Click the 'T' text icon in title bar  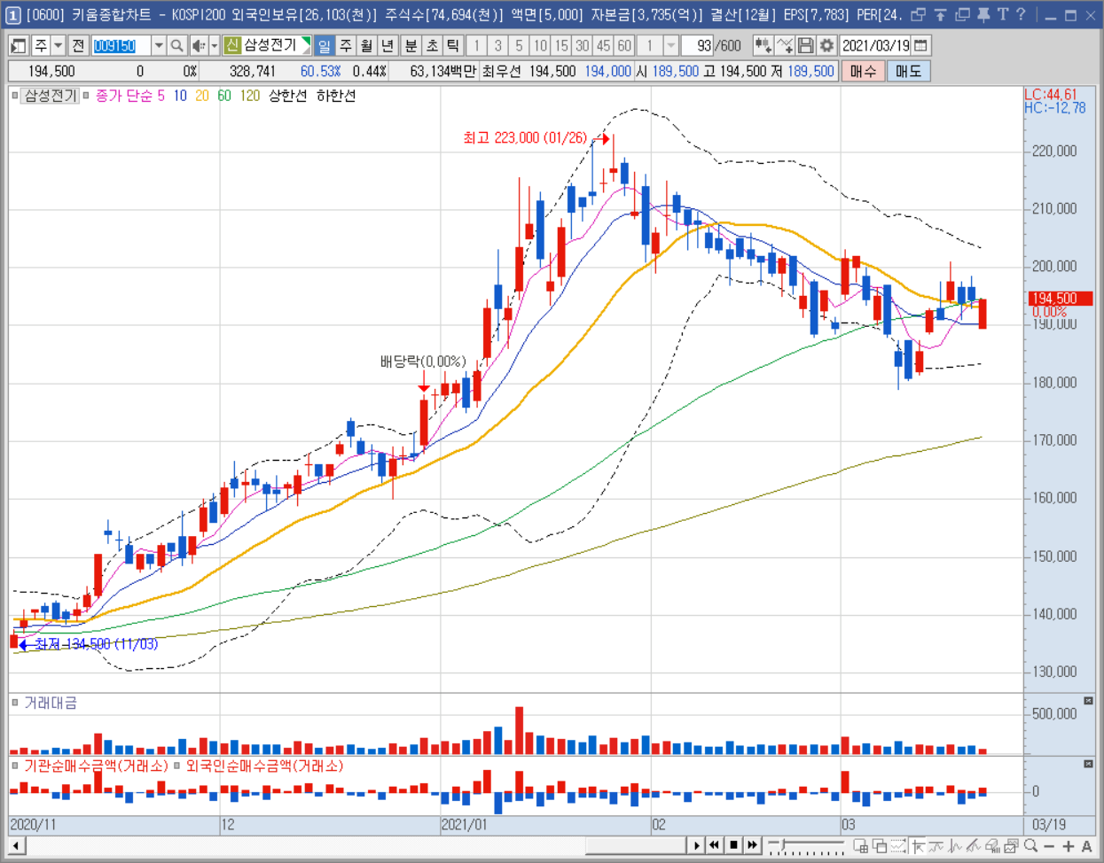click(x=1002, y=15)
